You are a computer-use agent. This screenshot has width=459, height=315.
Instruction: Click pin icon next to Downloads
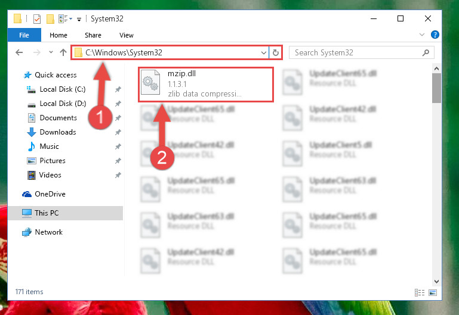pyautogui.click(x=118, y=132)
